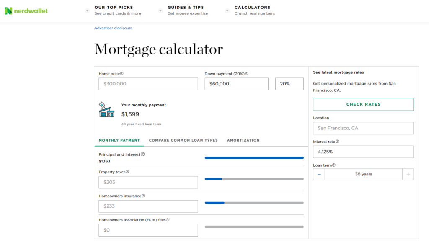Click the Loan term help icon
This screenshot has width=429, height=242.
[334, 165]
